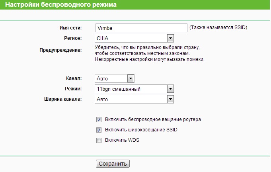Click the arrow button on Канал selector

[131, 78]
